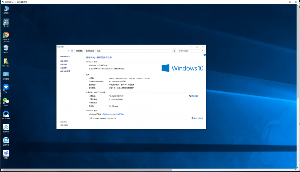
Task: Minimize the System window
Action: point(191,47)
